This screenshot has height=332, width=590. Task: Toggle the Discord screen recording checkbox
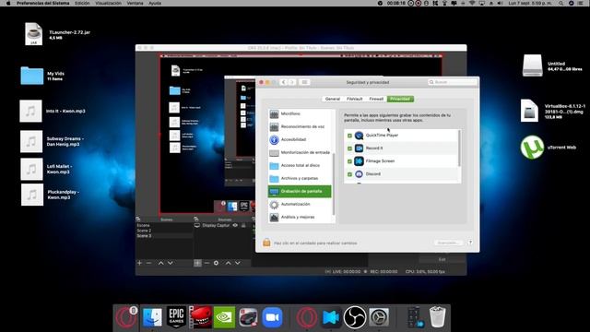tap(349, 174)
